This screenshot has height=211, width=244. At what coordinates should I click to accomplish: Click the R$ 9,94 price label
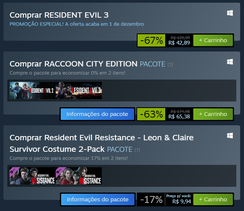(181, 201)
